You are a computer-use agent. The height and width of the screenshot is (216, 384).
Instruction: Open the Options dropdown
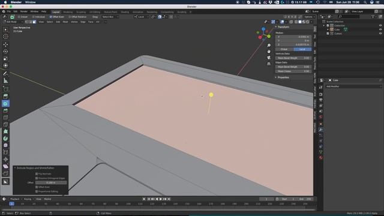pos(310,17)
